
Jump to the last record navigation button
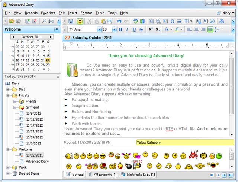pos(231,175)
